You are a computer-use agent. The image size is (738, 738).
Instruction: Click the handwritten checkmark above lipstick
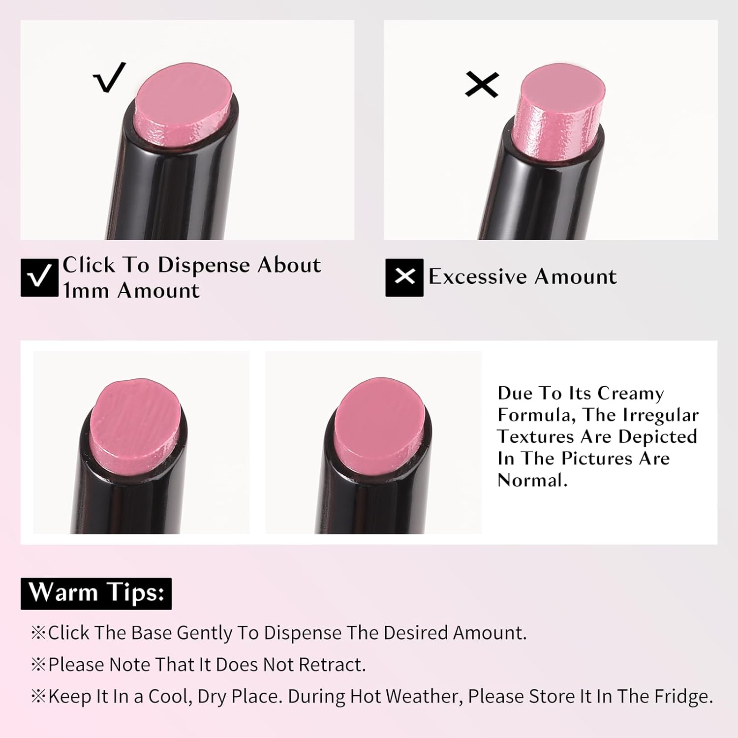point(110,77)
